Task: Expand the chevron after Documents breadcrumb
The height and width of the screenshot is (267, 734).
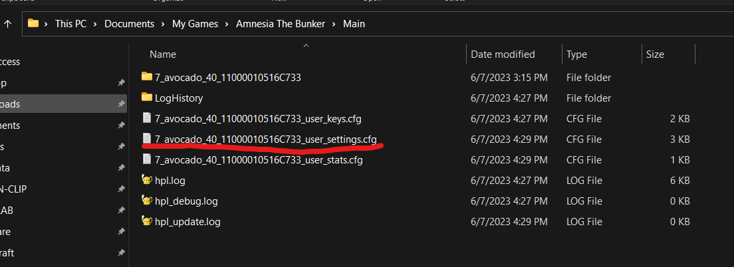Action: coord(164,24)
